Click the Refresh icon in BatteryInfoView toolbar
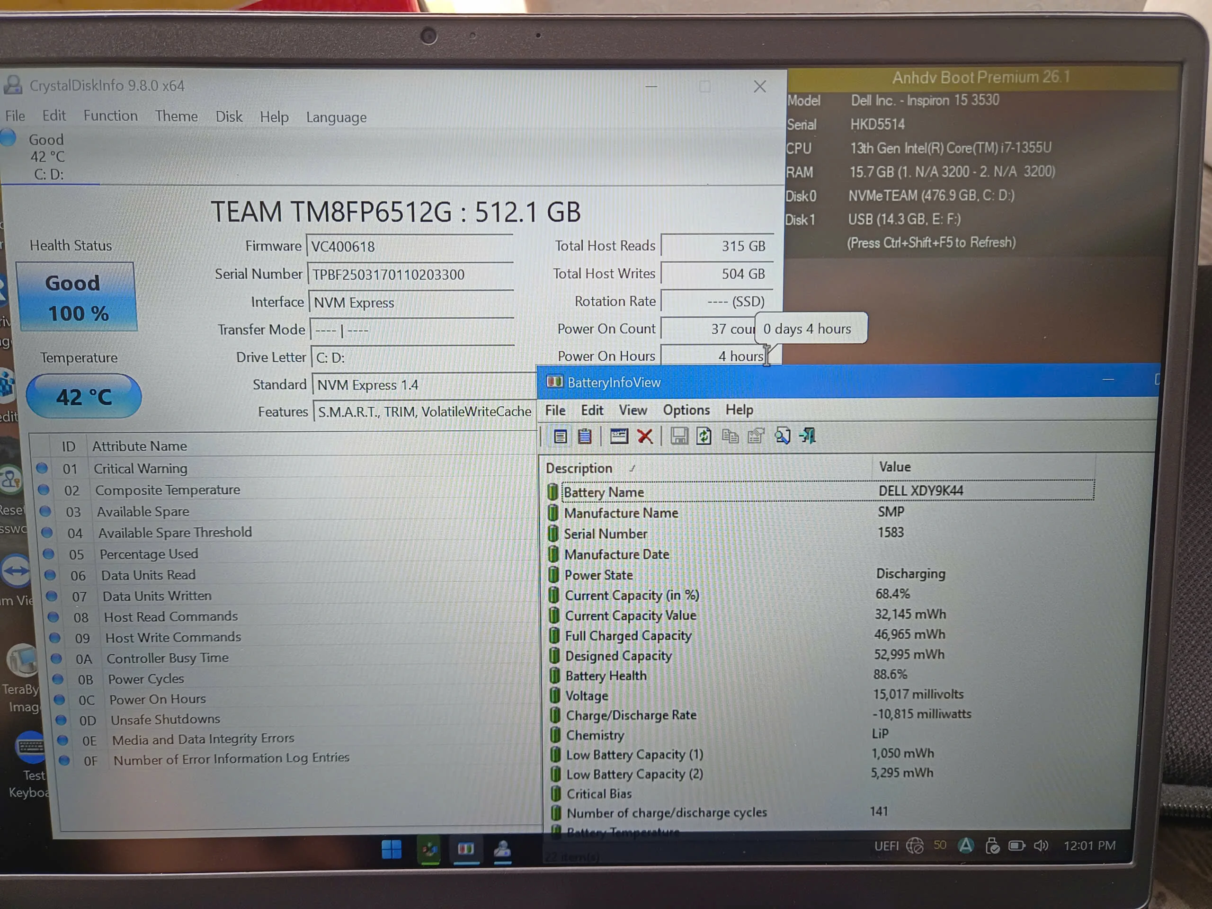Image resolution: width=1212 pixels, height=909 pixels. (x=704, y=436)
